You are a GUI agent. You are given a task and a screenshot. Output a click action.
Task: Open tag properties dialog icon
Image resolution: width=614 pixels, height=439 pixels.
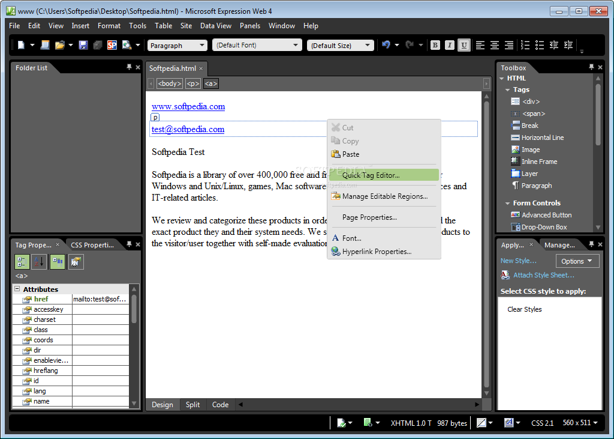[76, 262]
